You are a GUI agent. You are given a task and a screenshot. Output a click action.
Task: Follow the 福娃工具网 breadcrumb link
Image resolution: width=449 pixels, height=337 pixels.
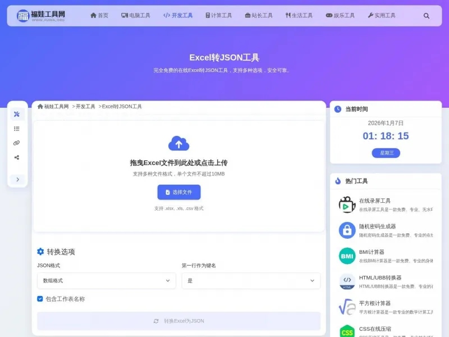[x=53, y=106]
